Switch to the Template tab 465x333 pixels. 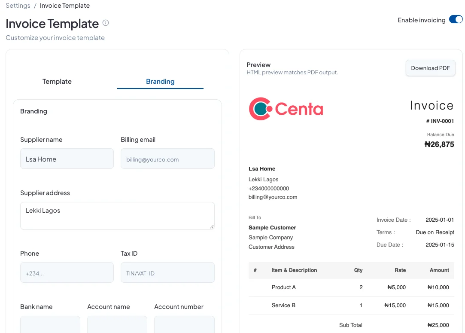click(57, 81)
